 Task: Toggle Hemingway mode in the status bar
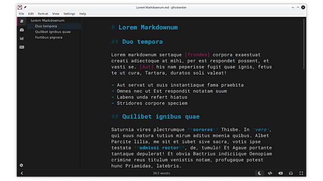tap(280, 173)
